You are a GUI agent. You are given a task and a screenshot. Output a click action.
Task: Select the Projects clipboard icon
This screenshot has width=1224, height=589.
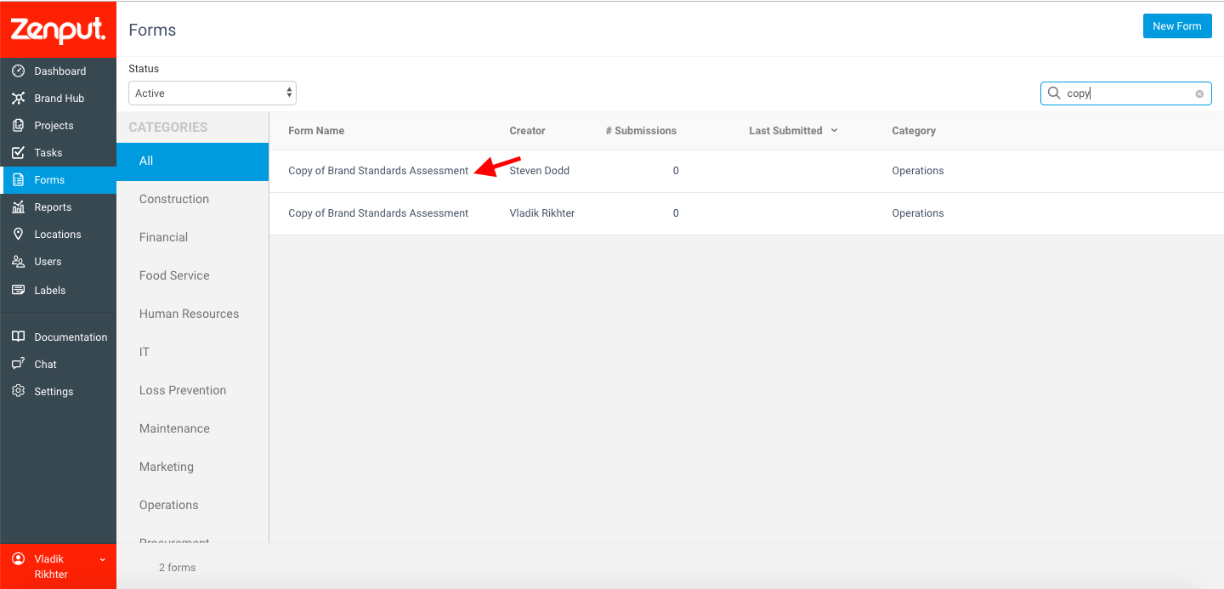[18, 125]
